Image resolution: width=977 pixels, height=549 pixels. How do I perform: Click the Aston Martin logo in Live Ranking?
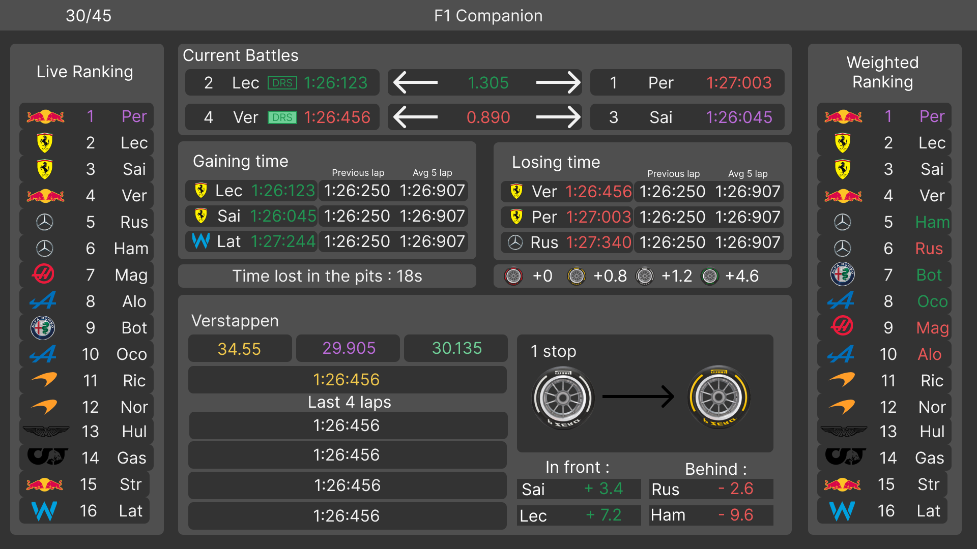click(46, 432)
